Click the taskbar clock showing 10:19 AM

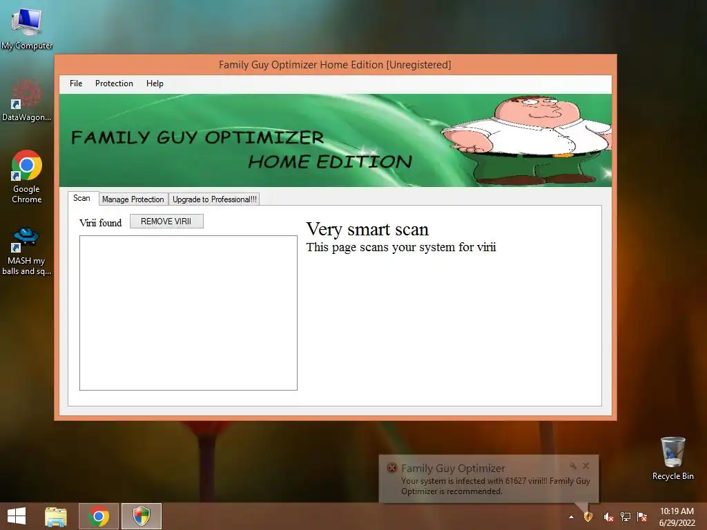(x=677, y=517)
